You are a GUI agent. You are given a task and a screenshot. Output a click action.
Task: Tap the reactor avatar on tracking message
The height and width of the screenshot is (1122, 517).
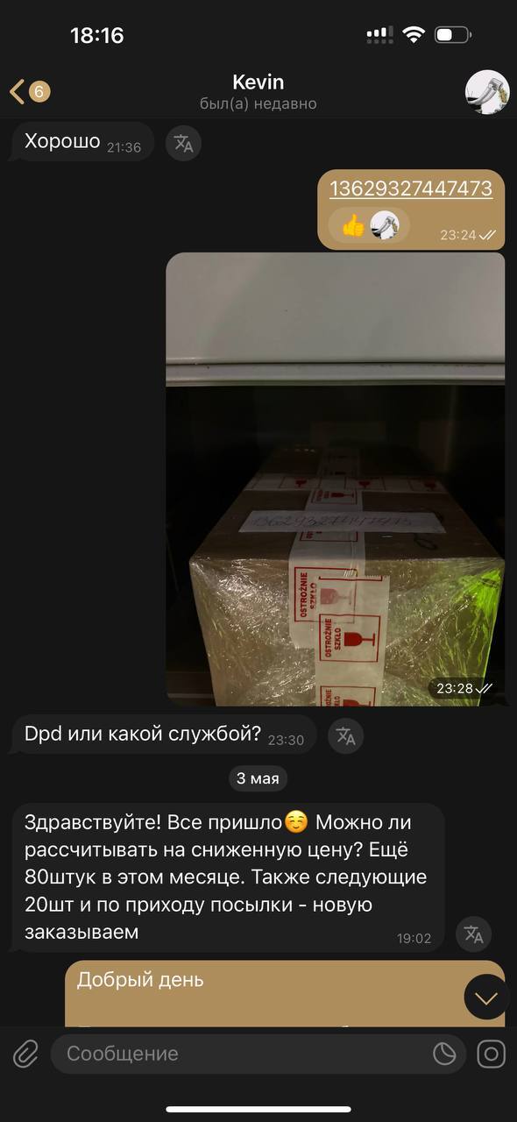[x=384, y=226]
